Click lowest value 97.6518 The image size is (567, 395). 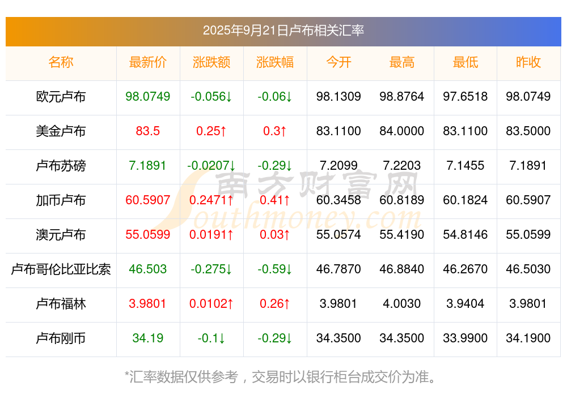(466, 96)
